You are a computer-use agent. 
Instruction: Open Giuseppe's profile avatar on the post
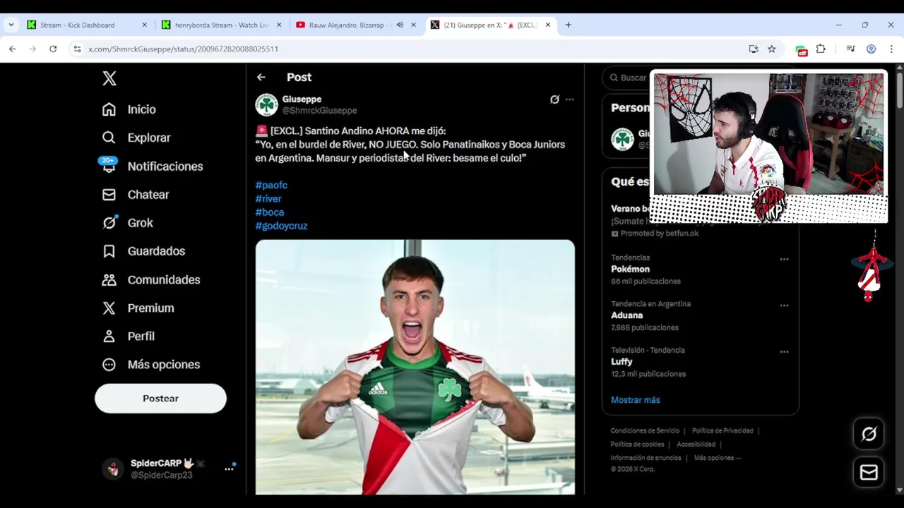[x=266, y=104]
